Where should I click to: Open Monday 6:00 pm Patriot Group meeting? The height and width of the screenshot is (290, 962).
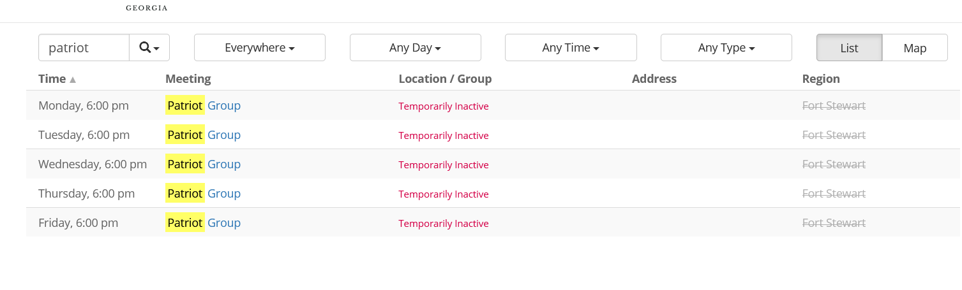[203, 106]
